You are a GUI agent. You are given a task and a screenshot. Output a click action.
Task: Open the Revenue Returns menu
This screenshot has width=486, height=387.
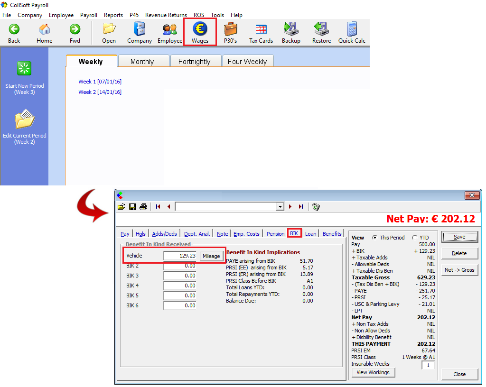(166, 15)
